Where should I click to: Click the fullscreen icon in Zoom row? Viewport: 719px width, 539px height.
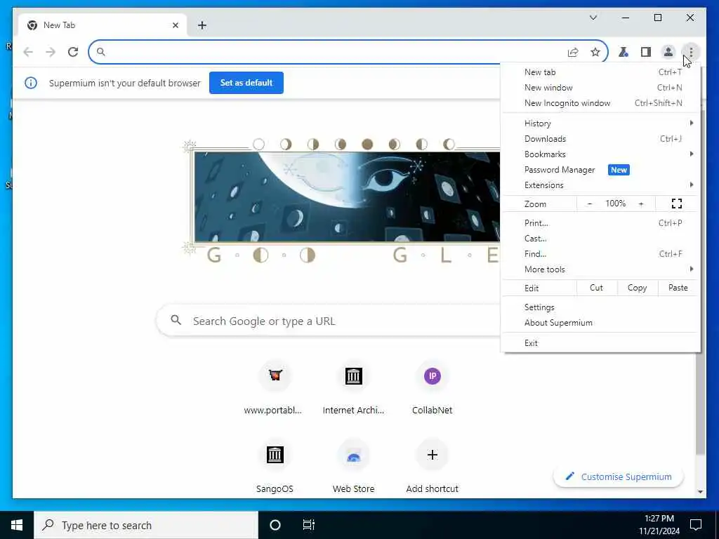coord(677,204)
